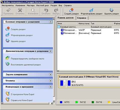Image resolution: width=120 pixels, height=110 pixels.
Task: Click the Удалить раздел icon in the sidebar
Action: tap(7, 41)
